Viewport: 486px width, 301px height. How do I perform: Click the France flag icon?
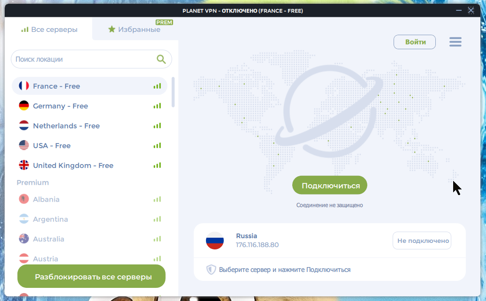click(x=24, y=86)
